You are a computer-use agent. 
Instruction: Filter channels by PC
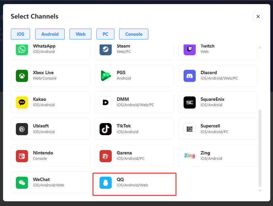[105, 34]
